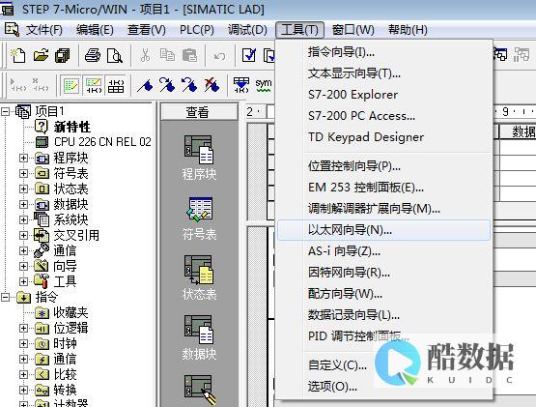Image resolution: width=536 pixels, height=407 pixels.
Task: Collapse the 项目1 root node
Action: (x=5, y=111)
